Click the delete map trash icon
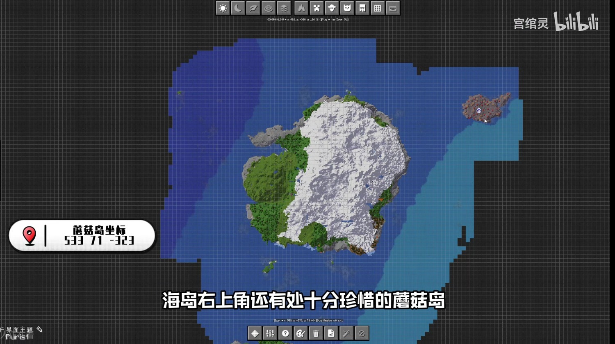Viewport: 615px width, 344px height. (316, 333)
